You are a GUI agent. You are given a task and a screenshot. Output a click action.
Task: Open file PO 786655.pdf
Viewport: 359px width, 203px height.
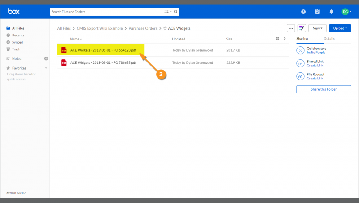[x=103, y=62]
